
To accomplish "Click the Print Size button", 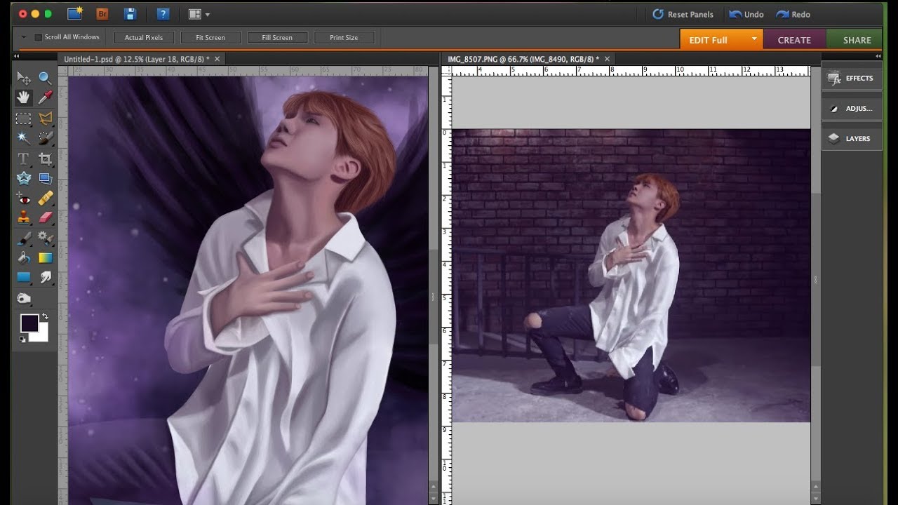I will point(344,37).
